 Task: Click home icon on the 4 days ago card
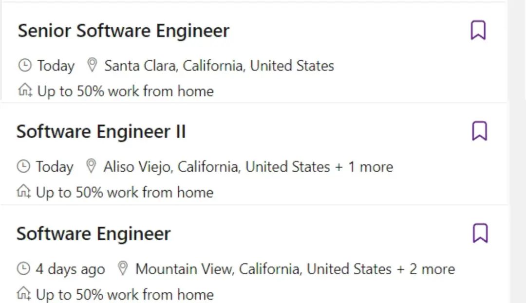tap(24, 294)
